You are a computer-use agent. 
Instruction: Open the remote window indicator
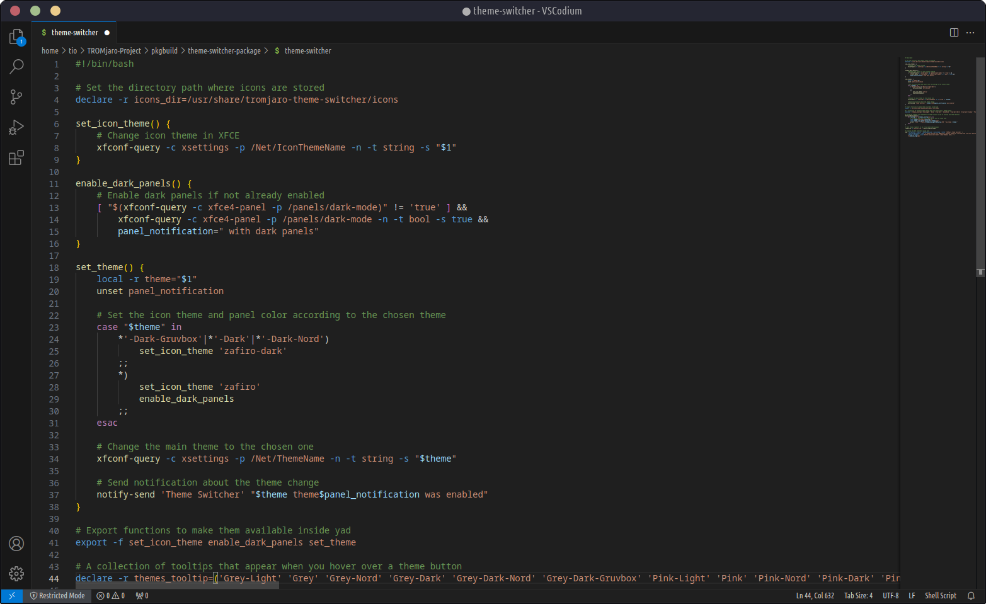click(x=12, y=595)
